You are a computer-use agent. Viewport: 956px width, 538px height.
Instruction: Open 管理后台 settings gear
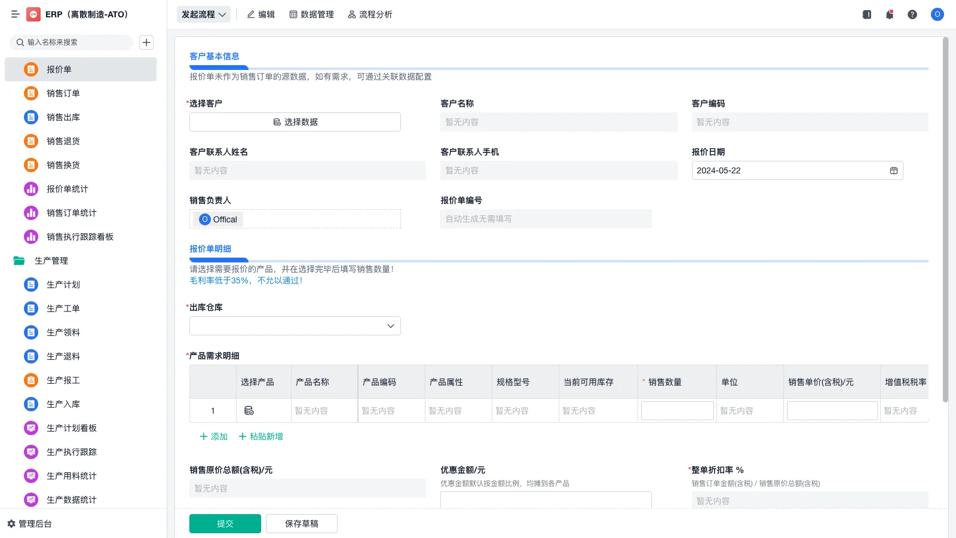click(x=11, y=524)
